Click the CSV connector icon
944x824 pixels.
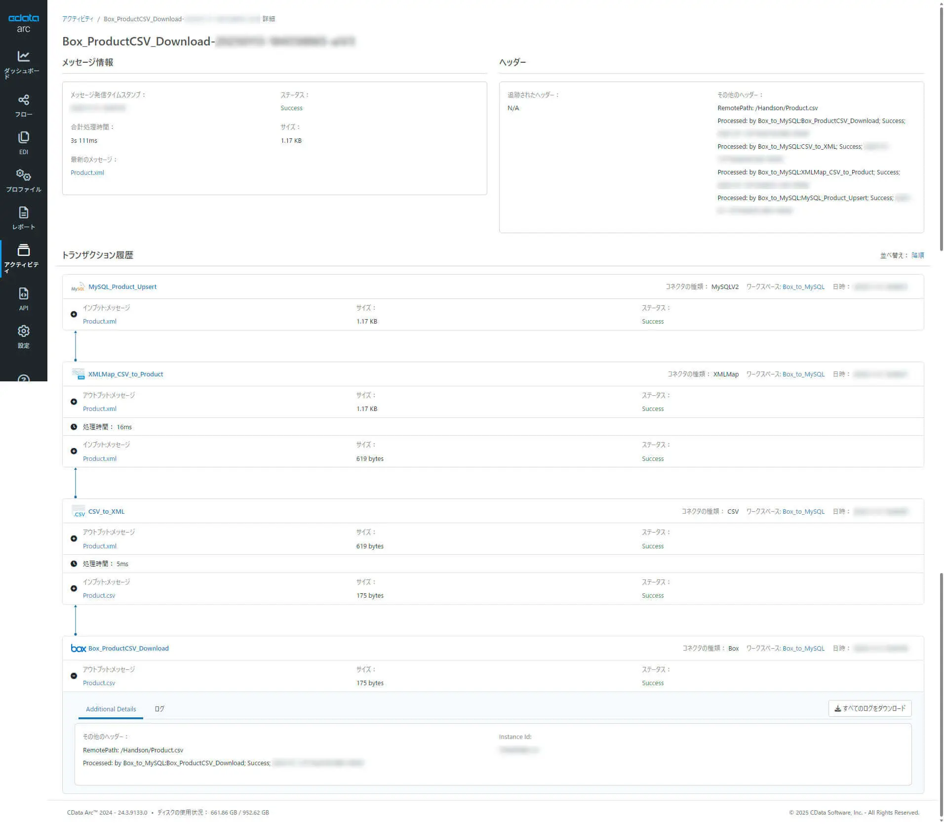78,511
